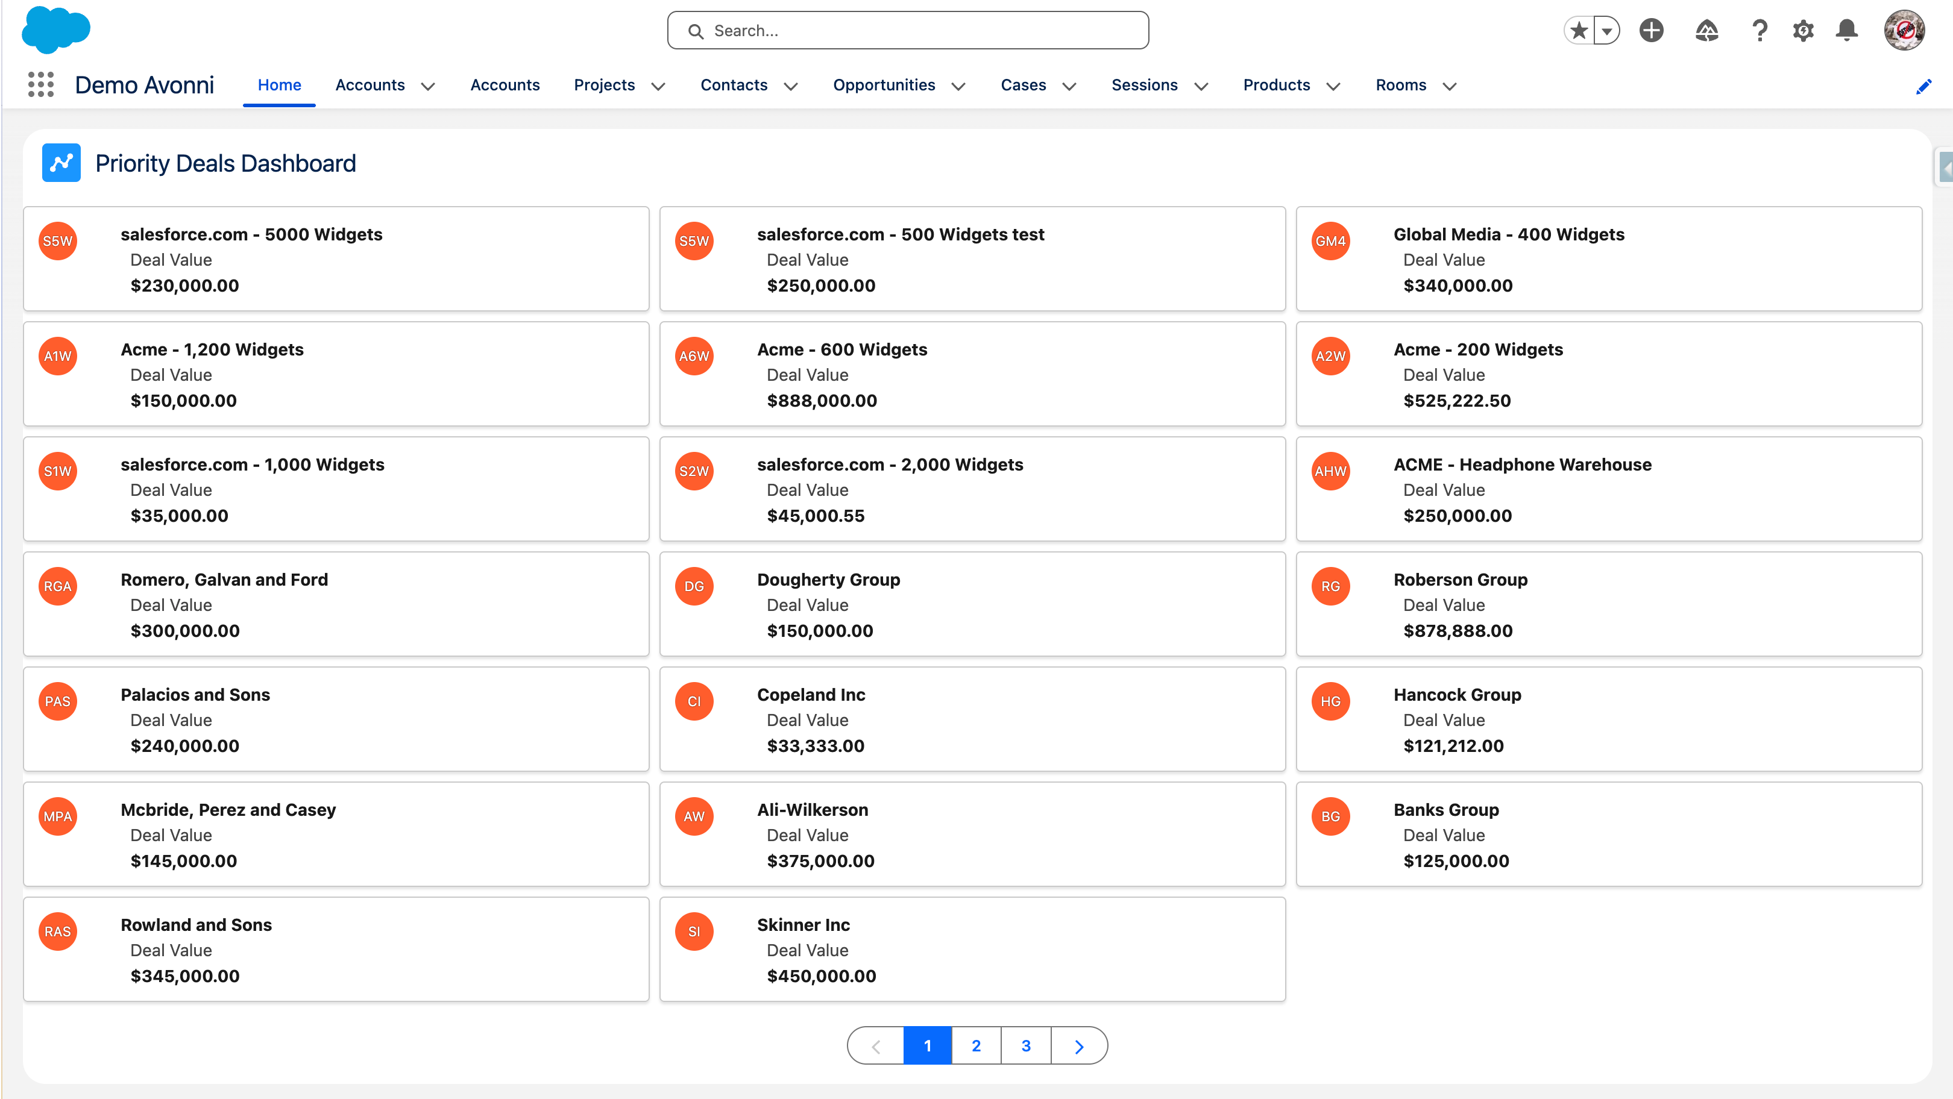Click the Favorites star icon
This screenshot has height=1099, width=1953.
pos(1579,30)
